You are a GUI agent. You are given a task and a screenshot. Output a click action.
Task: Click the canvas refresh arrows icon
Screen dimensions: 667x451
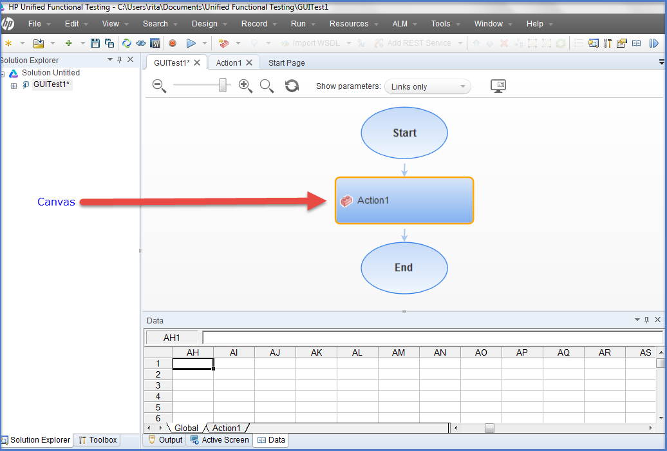[x=292, y=86]
